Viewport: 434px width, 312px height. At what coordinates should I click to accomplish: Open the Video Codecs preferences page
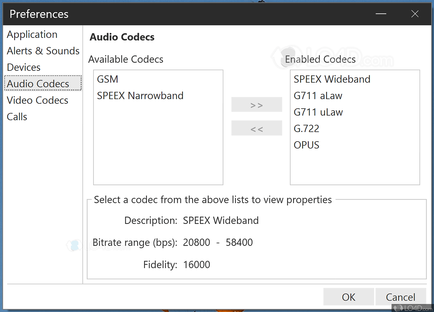tap(37, 100)
